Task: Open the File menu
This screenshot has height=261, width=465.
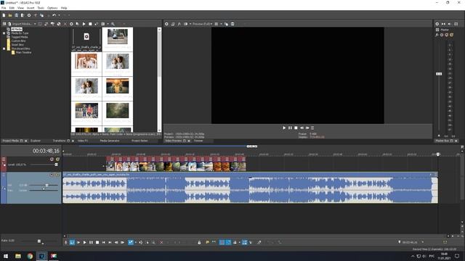Action: [x=4, y=8]
